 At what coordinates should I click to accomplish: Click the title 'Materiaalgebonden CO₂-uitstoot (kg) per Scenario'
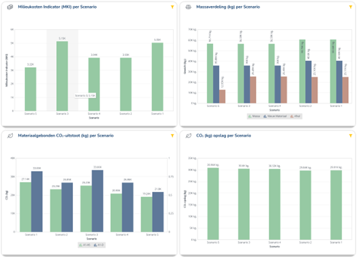point(66,136)
